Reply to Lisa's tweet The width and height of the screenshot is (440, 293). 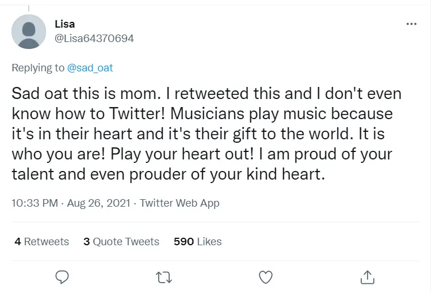[x=62, y=277]
